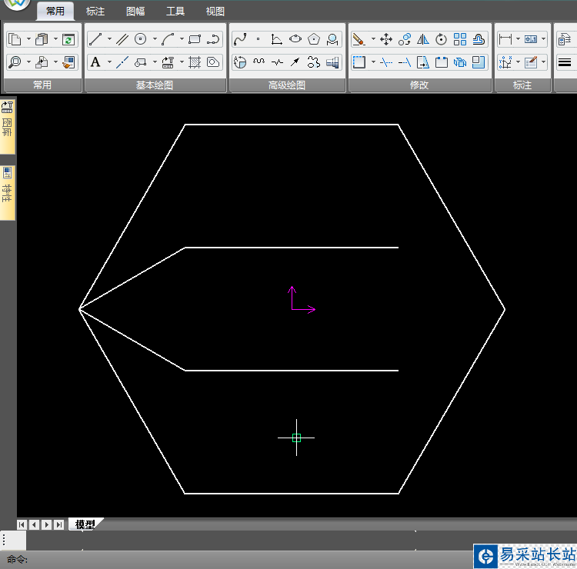Image resolution: width=577 pixels, height=569 pixels.
Task: Select the Erase tool
Action: click(359, 39)
